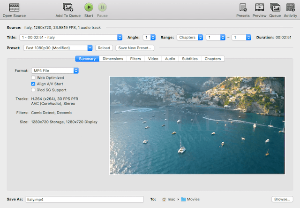Open the start chapter dropdown
Viewport: 300px width, 208px height.
click(x=216, y=38)
